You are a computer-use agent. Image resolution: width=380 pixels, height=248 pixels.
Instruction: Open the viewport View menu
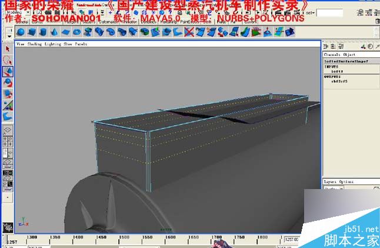(21, 44)
